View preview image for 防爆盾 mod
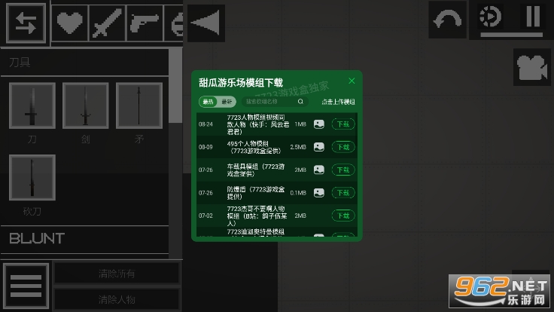This screenshot has height=312, width=554. coord(318,193)
